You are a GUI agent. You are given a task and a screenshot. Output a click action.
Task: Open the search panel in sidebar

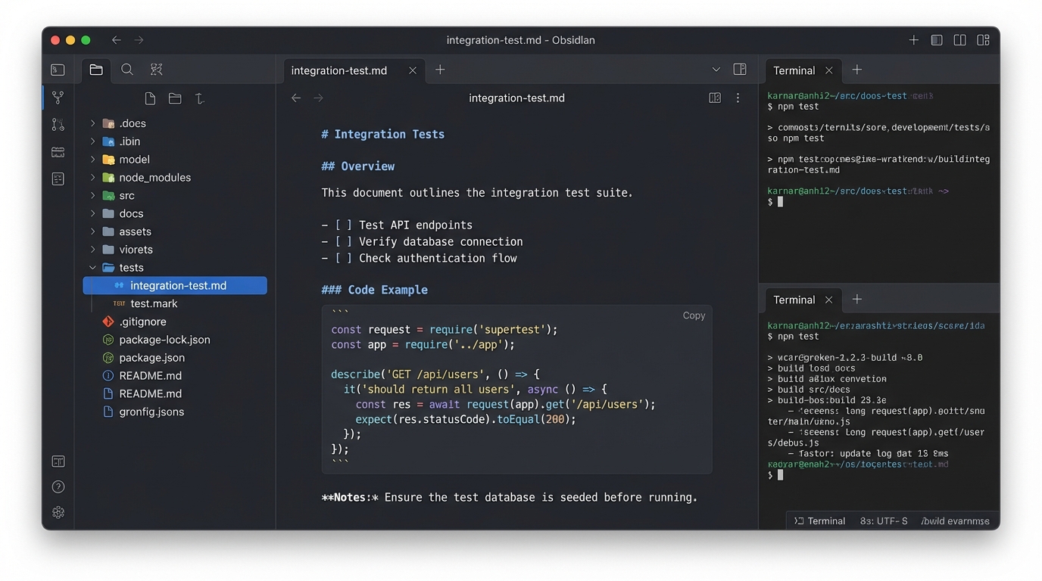point(127,70)
